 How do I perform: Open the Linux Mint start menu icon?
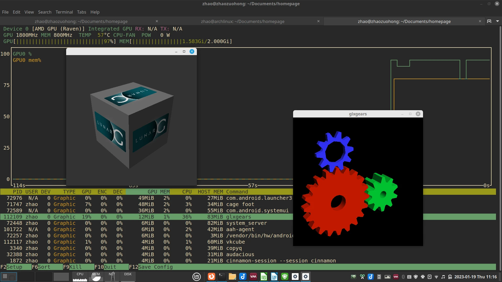(x=196, y=277)
